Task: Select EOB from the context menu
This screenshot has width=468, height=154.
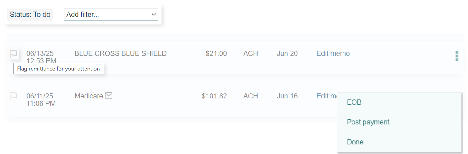Action: pos(354,102)
